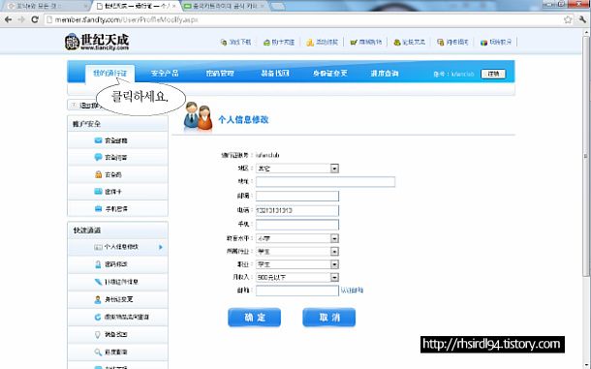Open the 月收入 dropdown showing 900元以下
Viewport: 591px width, 369px height.
(297, 277)
